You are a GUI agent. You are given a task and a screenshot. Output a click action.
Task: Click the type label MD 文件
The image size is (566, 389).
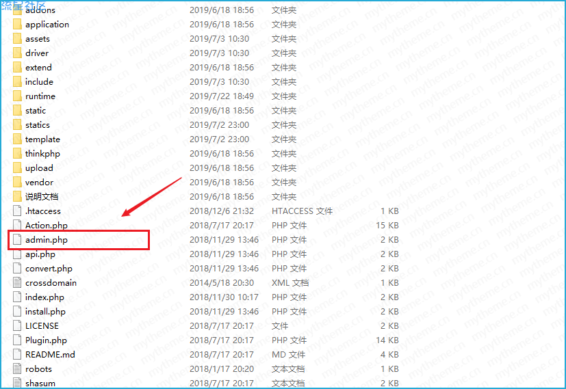pos(288,355)
